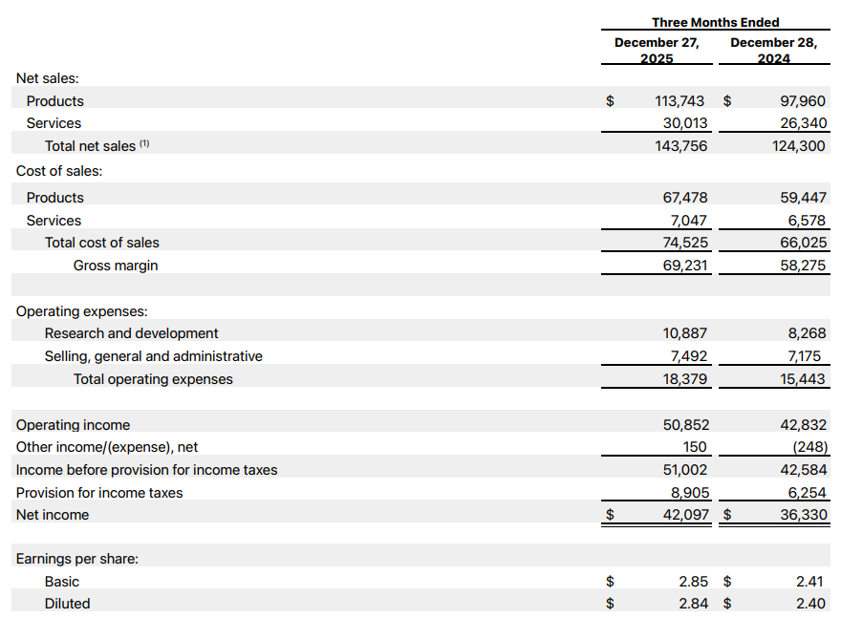Click the "Cost of sales:" section label

[x=59, y=171]
